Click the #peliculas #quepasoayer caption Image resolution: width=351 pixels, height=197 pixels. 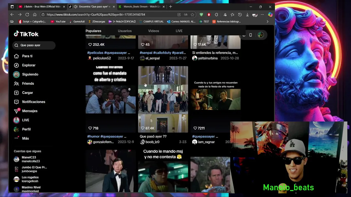pos(109,53)
